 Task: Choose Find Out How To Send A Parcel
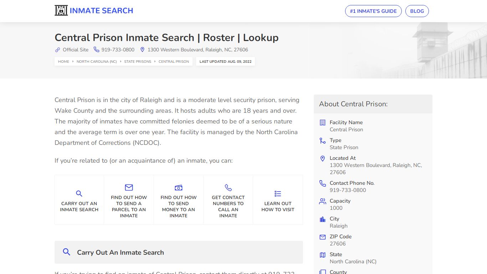pos(129,200)
